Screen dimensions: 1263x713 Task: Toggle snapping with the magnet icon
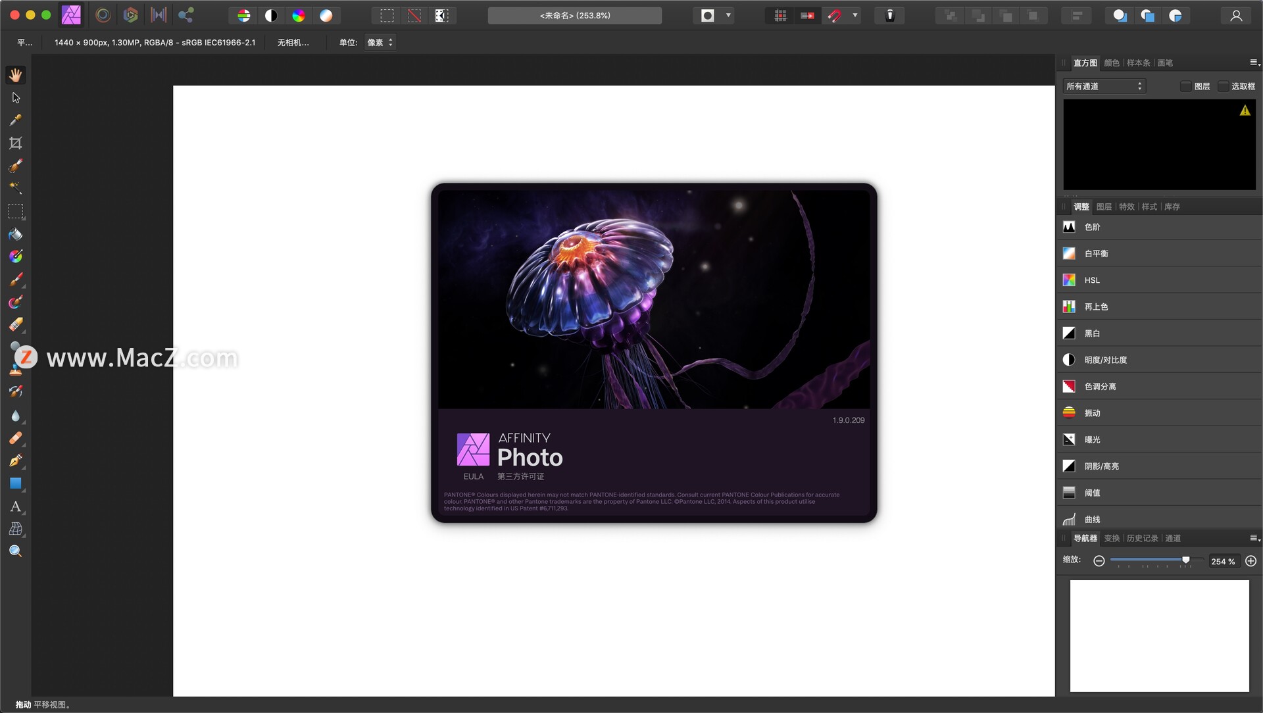[x=834, y=15]
